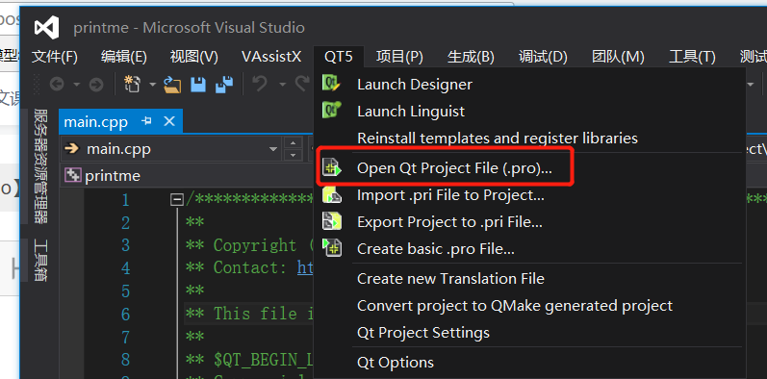Click the Open Qt Project File icon
Image resolution: width=767 pixels, height=379 pixels.
[x=331, y=167]
